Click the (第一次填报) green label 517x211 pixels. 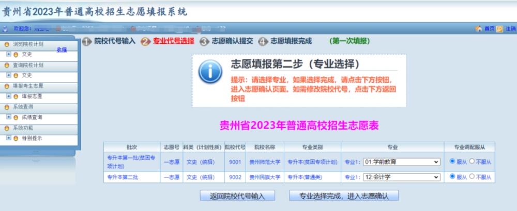[349, 41]
